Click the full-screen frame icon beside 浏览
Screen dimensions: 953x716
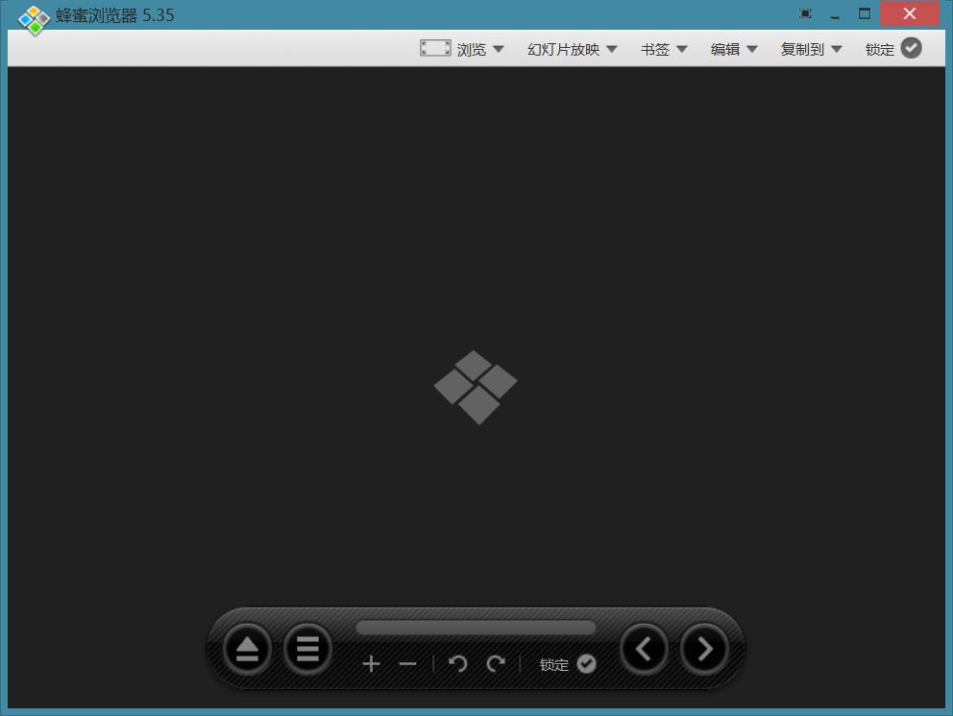click(435, 48)
